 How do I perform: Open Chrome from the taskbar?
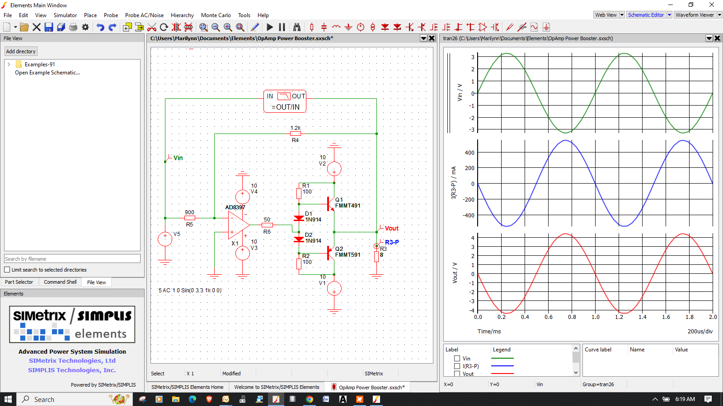point(310,399)
